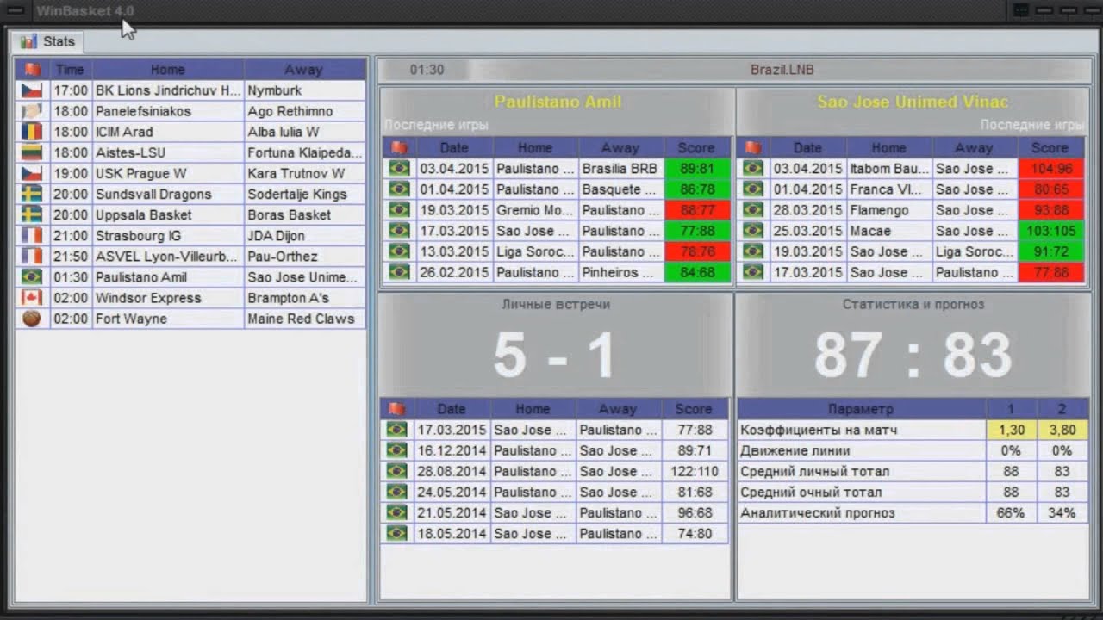Click the Sao Jose Unimed Vinac team title
The image size is (1103, 620).
pyautogui.click(x=913, y=102)
